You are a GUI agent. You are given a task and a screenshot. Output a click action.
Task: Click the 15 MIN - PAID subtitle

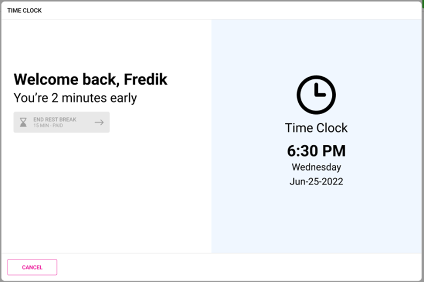point(48,125)
